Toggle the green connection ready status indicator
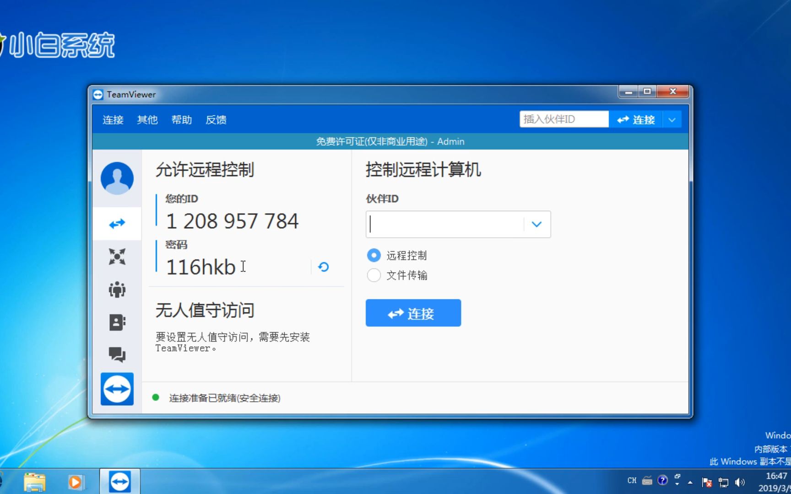The image size is (791, 494). coord(157,398)
